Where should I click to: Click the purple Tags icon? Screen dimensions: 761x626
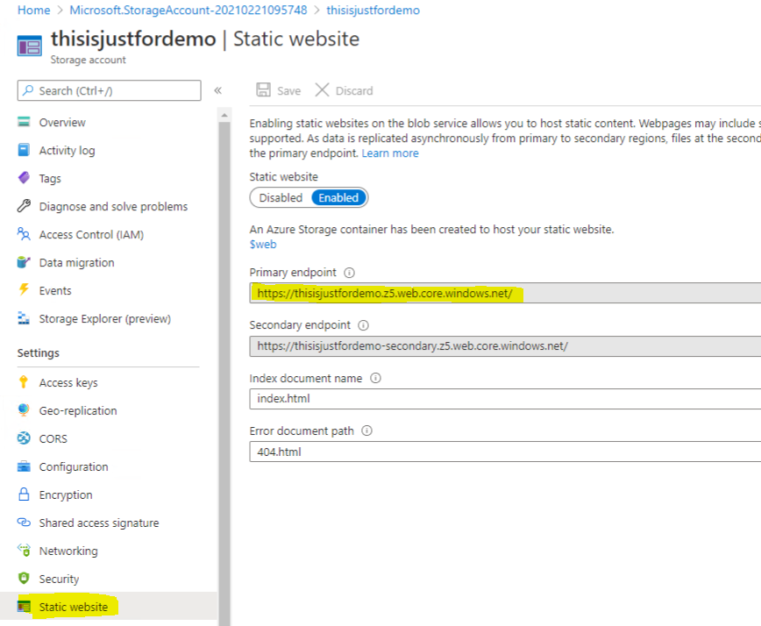point(24,178)
